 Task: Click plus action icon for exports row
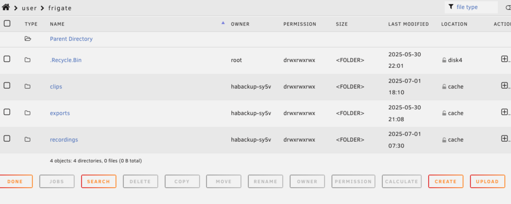[x=504, y=112]
